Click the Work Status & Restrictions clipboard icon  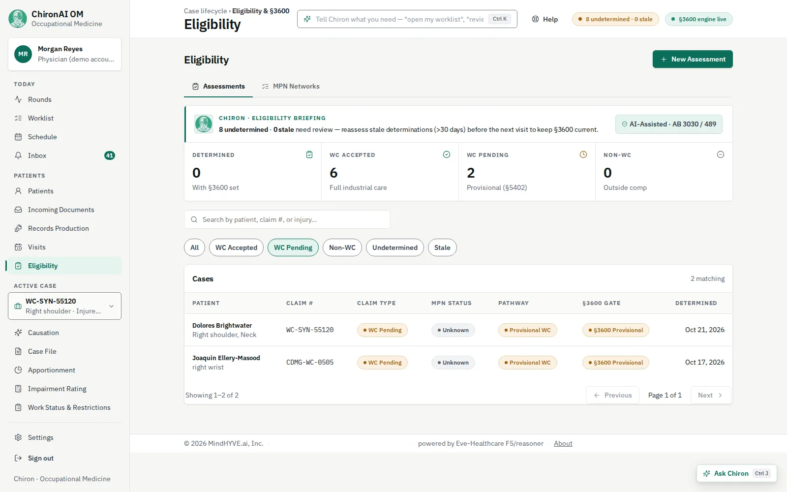click(x=18, y=407)
